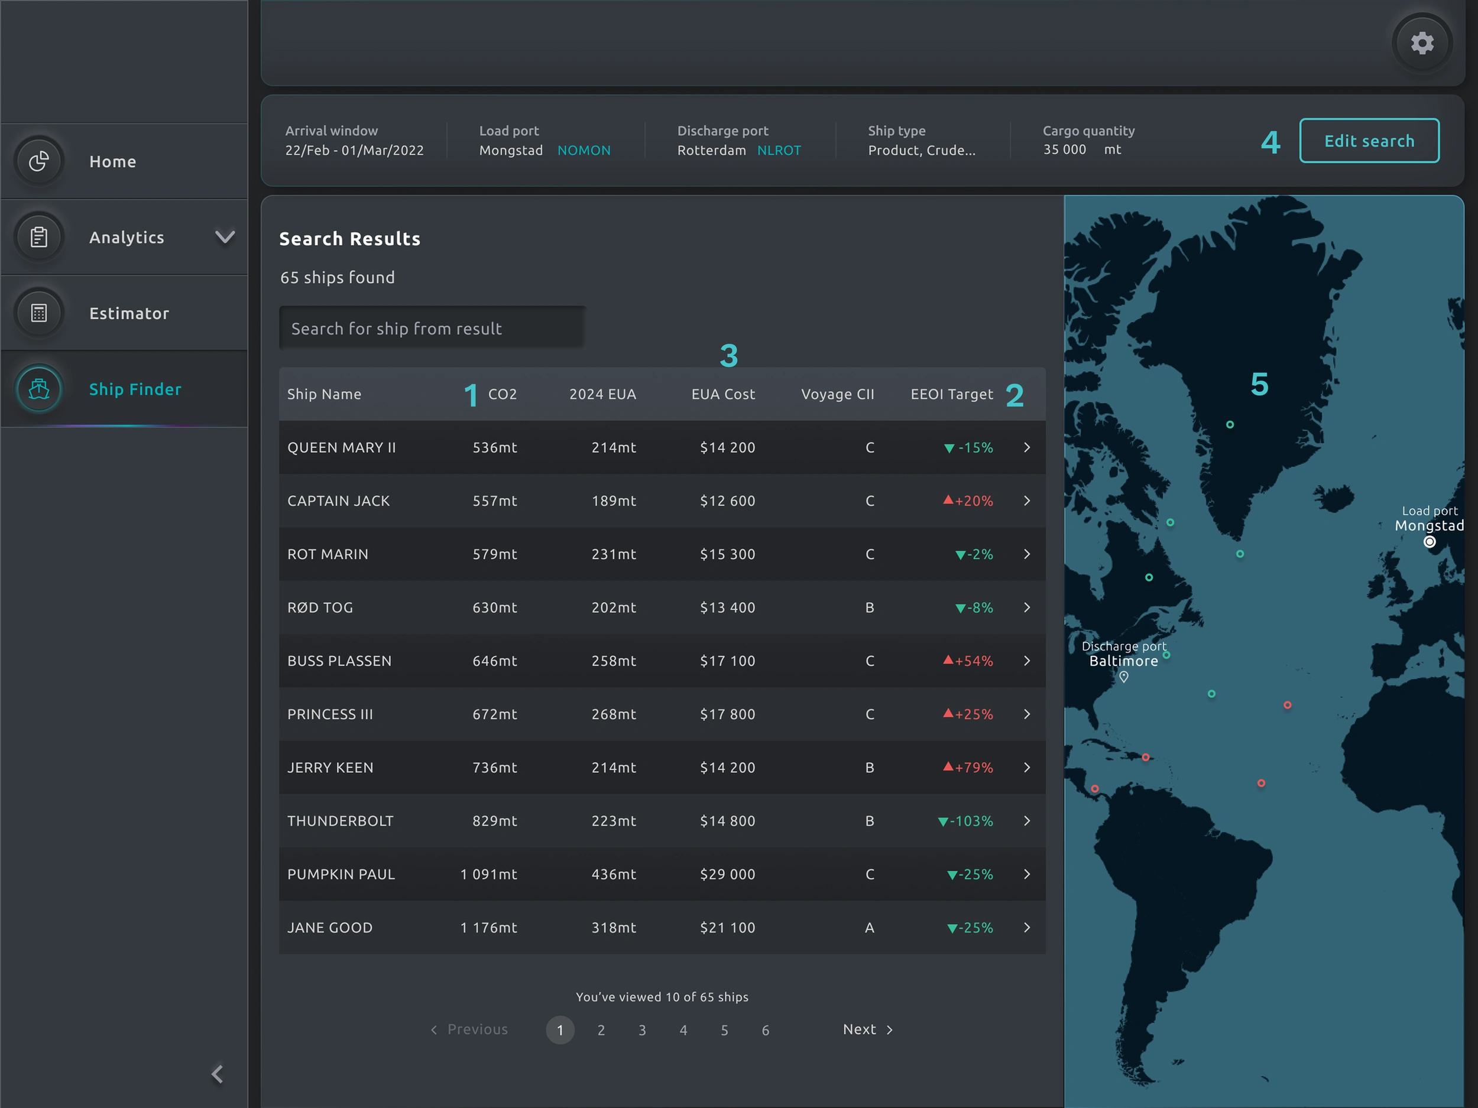Click the Mongstad load port marker
The height and width of the screenshot is (1108, 1478).
tap(1429, 542)
